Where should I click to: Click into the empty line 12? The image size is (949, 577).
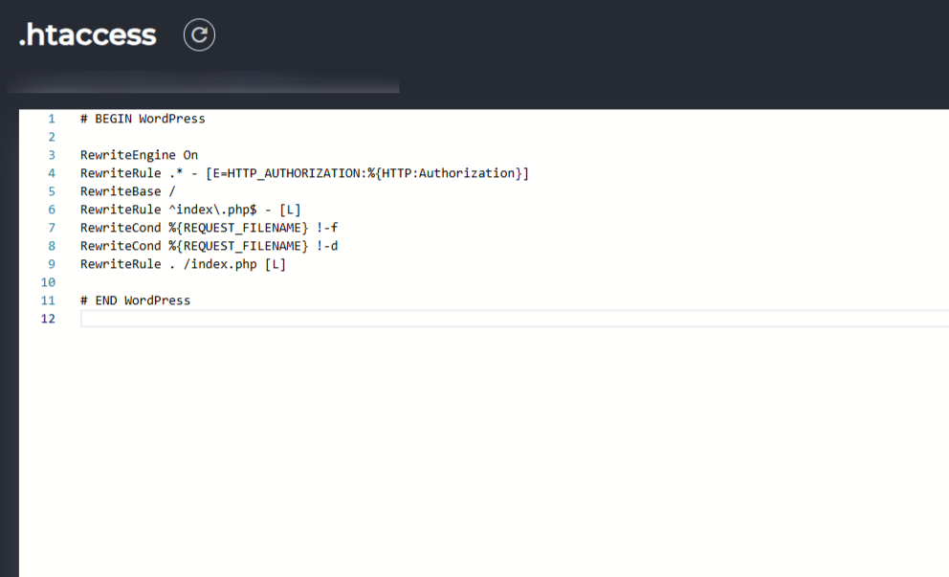point(515,319)
